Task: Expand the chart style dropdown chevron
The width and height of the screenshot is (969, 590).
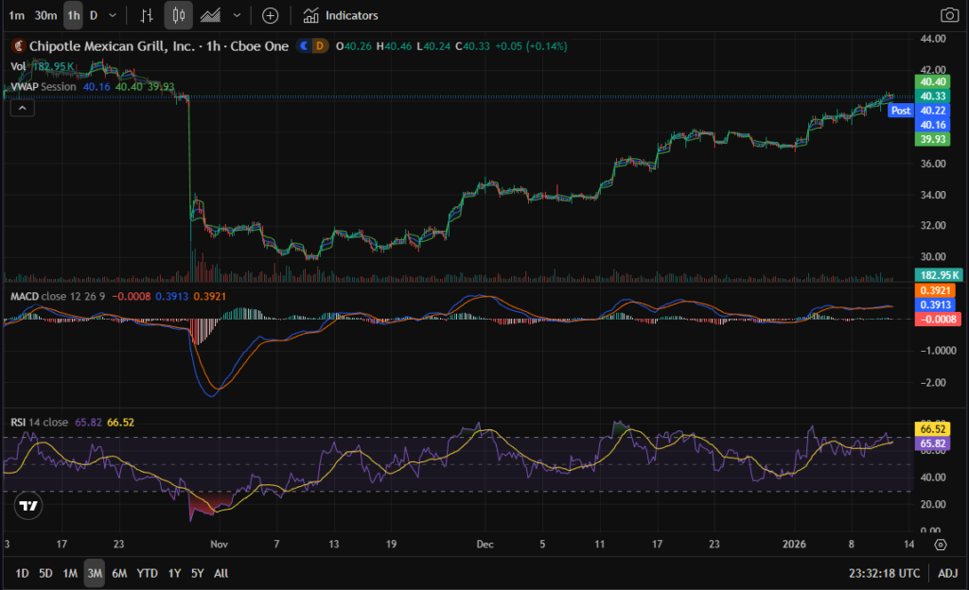Action: coord(237,15)
